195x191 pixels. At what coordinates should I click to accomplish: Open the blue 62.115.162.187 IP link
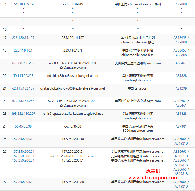click(23, 88)
